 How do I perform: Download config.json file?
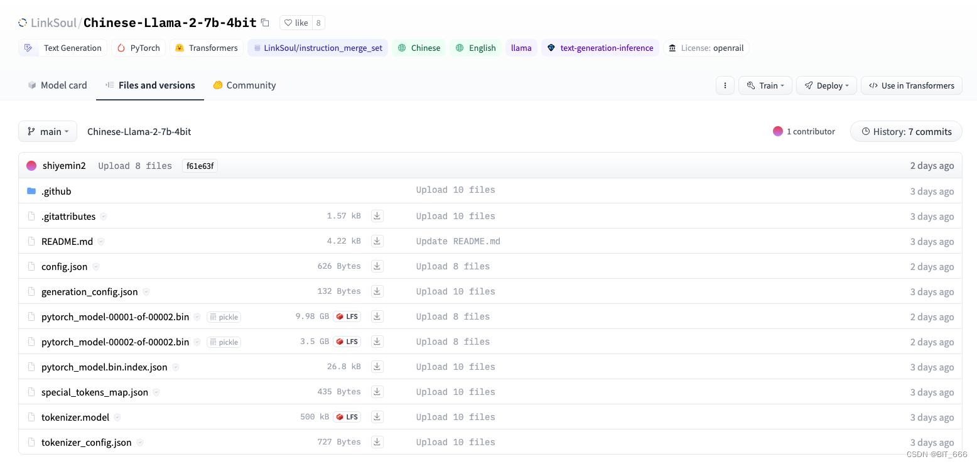pos(377,266)
